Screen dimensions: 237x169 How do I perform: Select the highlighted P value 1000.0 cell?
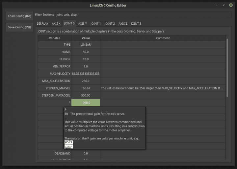coord(86,103)
